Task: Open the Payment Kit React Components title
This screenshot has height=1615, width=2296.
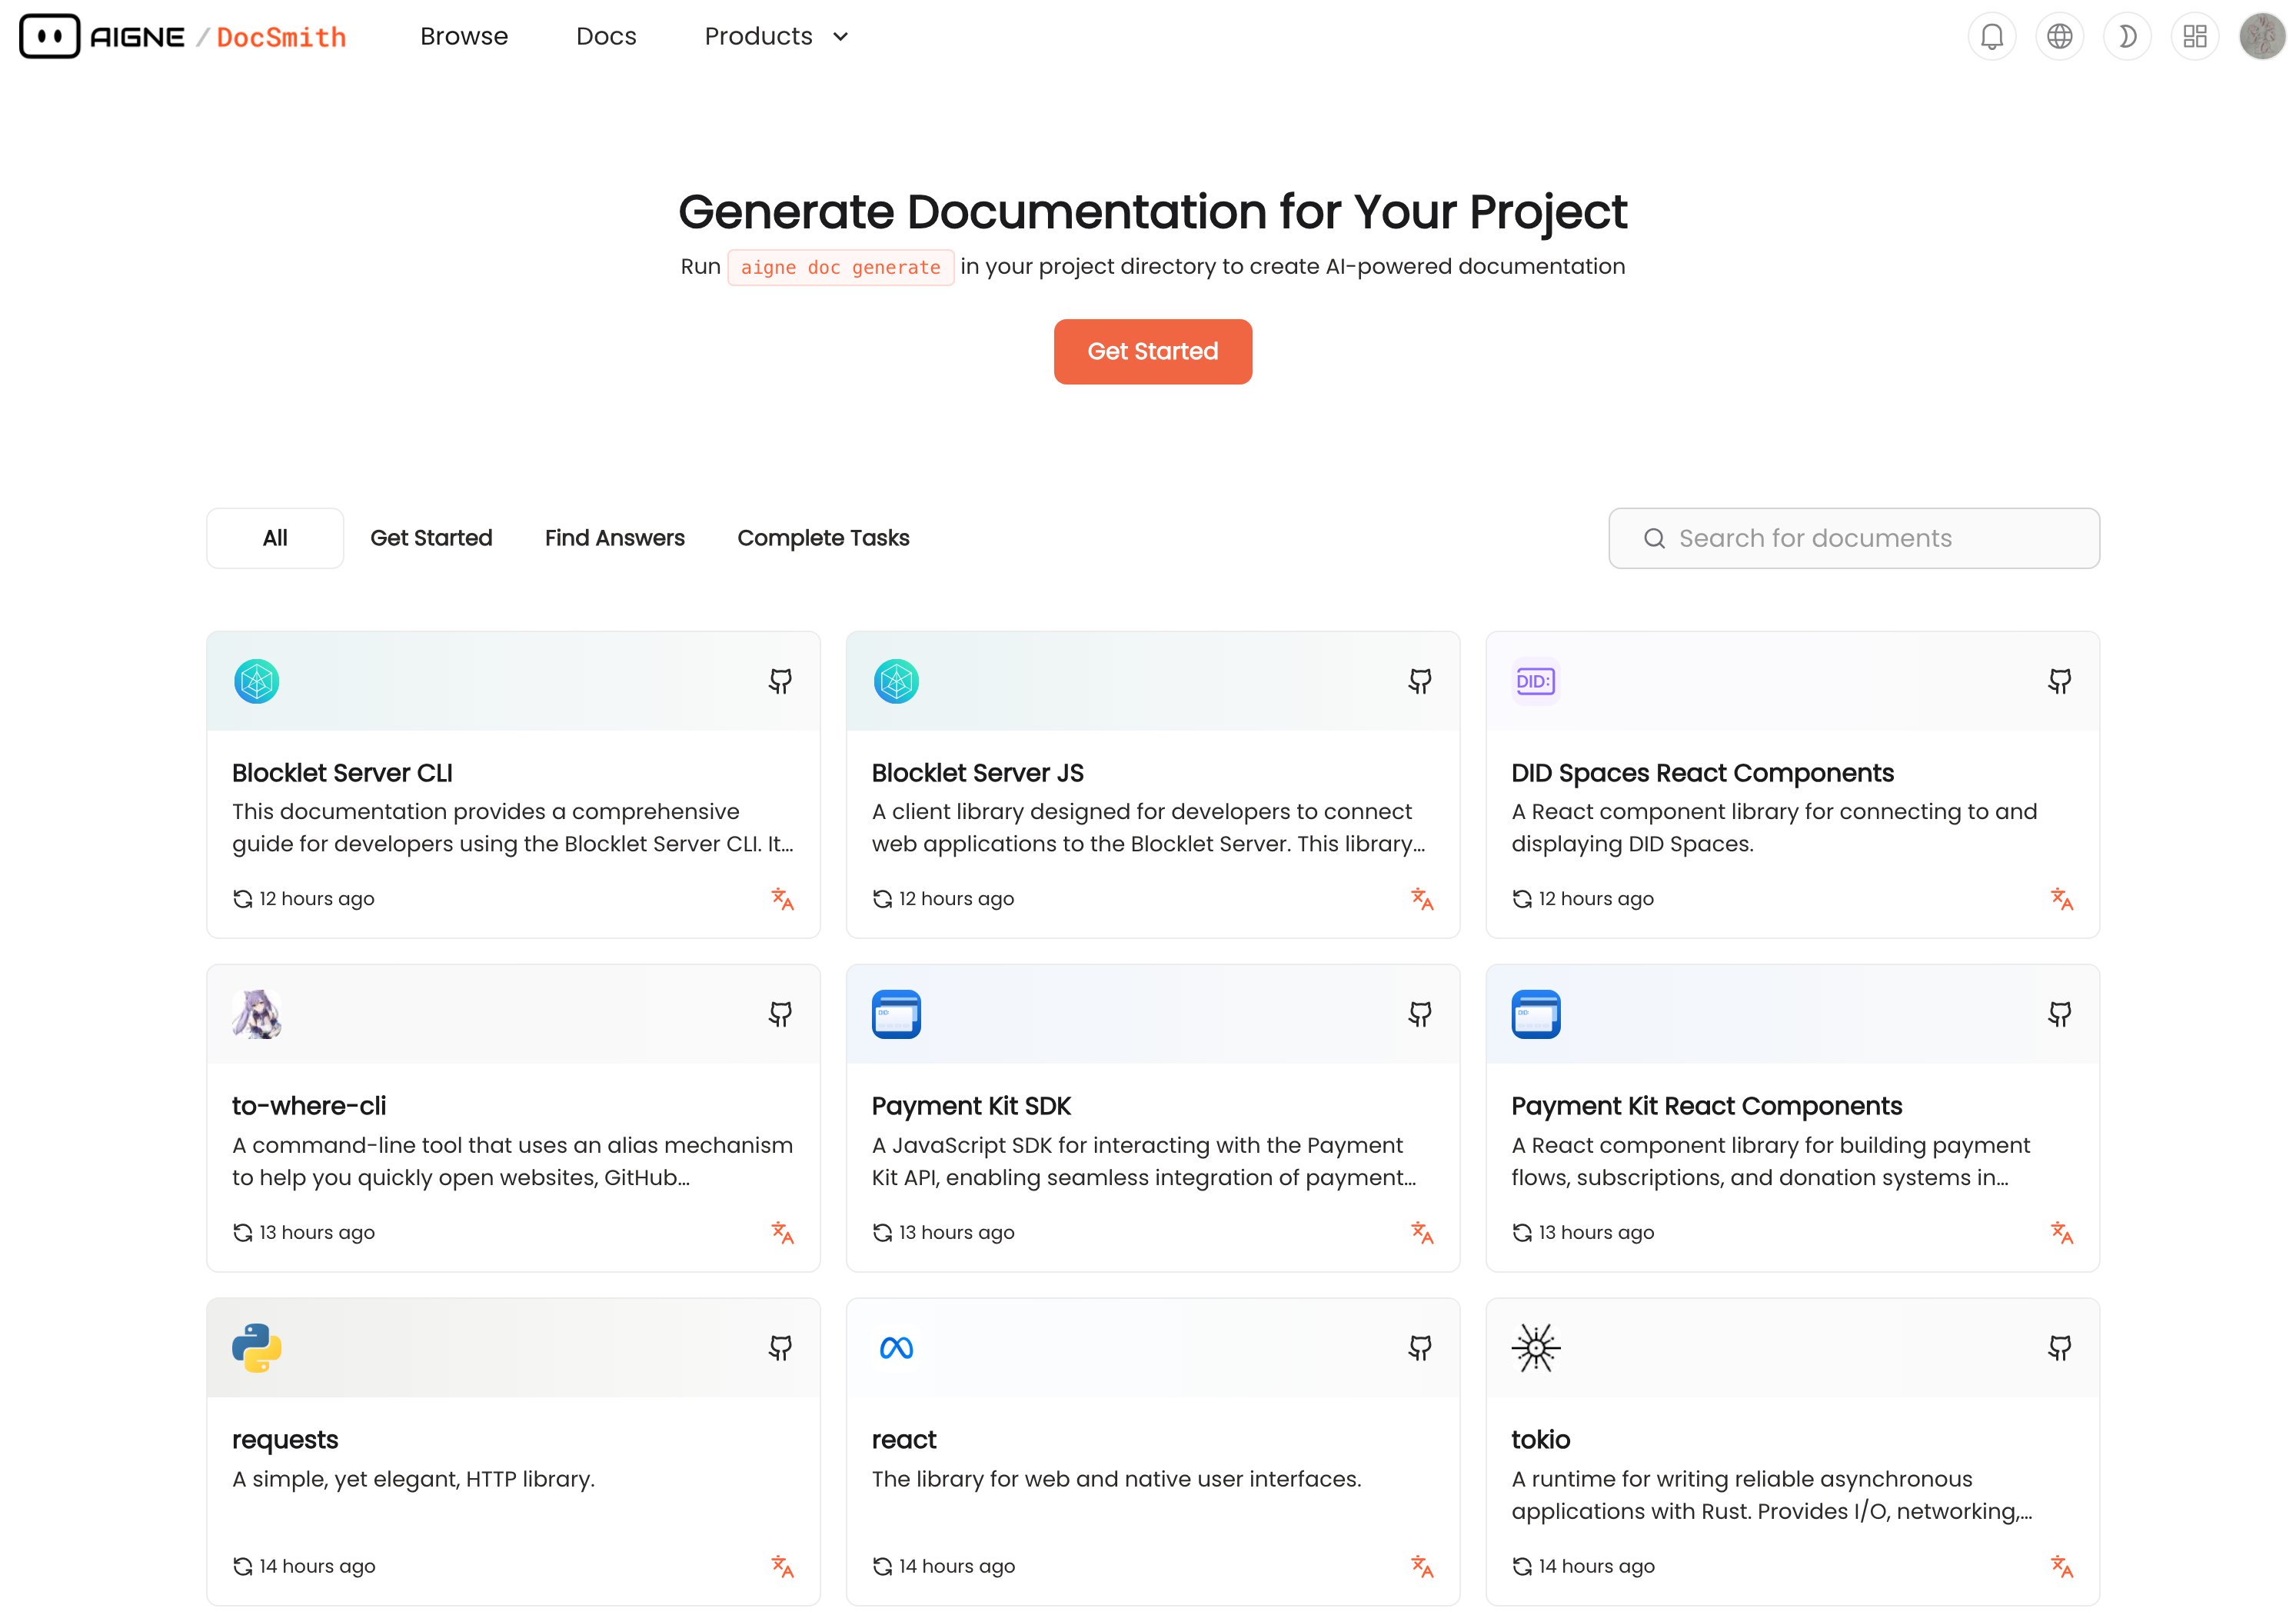Action: [x=1706, y=1106]
